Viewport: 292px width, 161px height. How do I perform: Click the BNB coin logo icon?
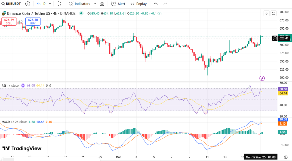click(4, 13)
